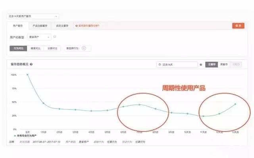Select the 行为对比 comparison mode
Viewport: 254px width, 158px height.
tap(18, 48)
